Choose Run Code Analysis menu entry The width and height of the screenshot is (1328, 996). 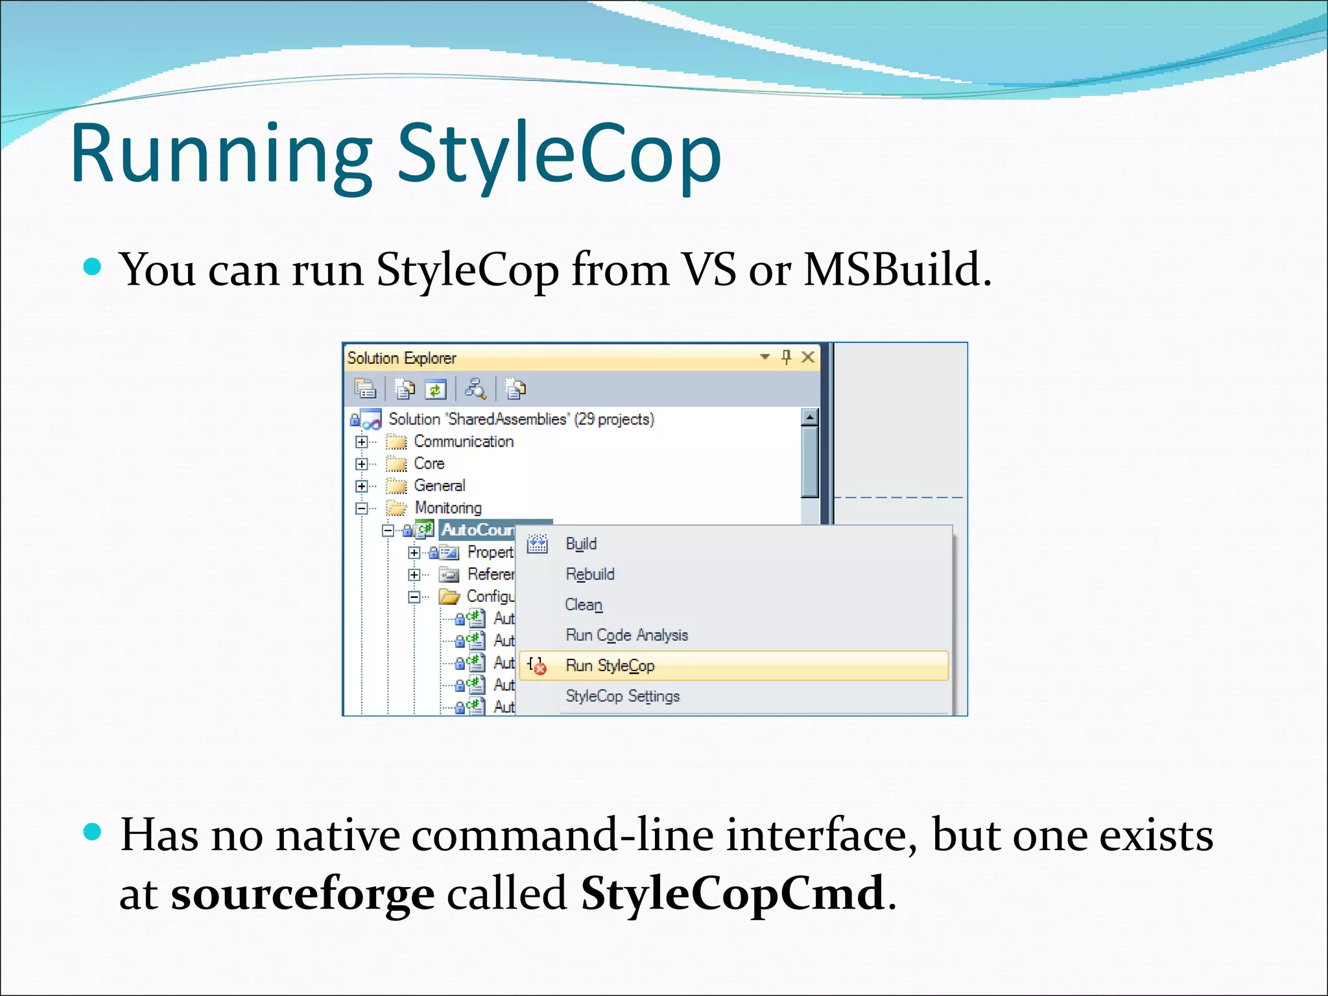(734, 635)
